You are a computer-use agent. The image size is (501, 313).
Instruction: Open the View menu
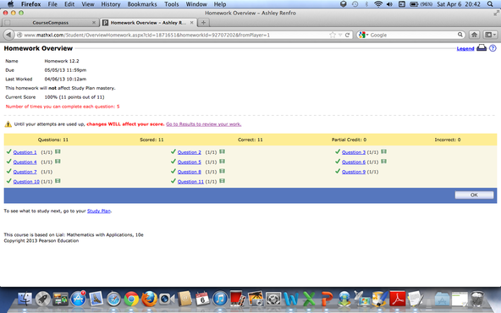tap(88, 4)
